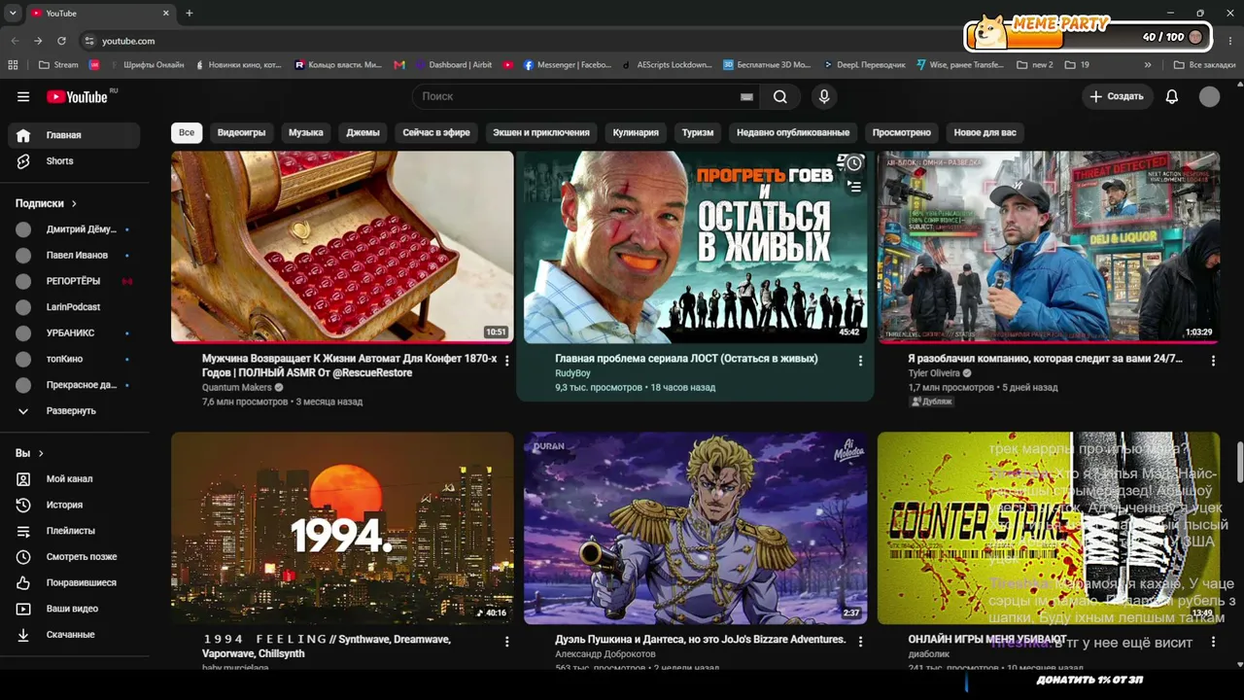The height and width of the screenshot is (700, 1244).
Task: Show hidden bookmarks overflow chevron
Action: pyautogui.click(x=1148, y=65)
